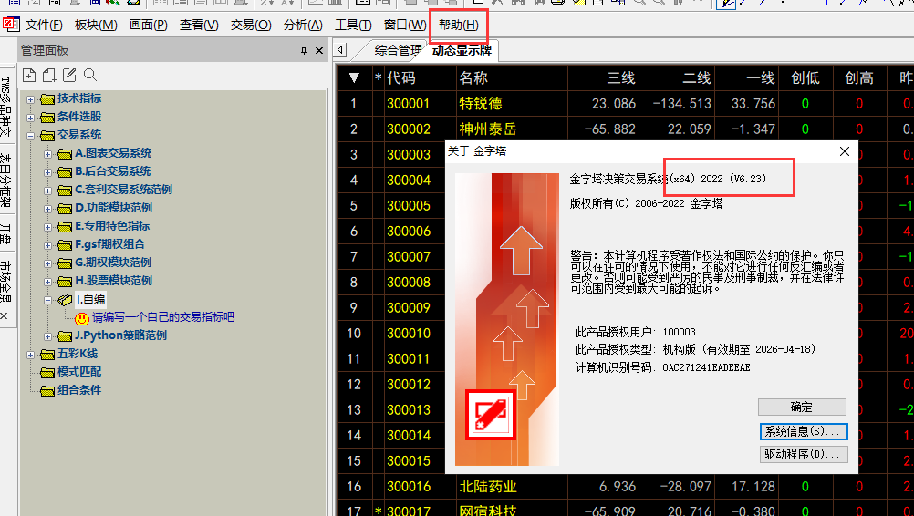Click the new-page icon with plus at its corner

pyautogui.click(x=49, y=75)
